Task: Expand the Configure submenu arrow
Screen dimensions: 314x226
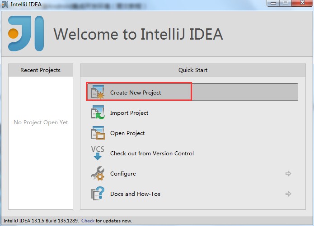Action: 288,174
